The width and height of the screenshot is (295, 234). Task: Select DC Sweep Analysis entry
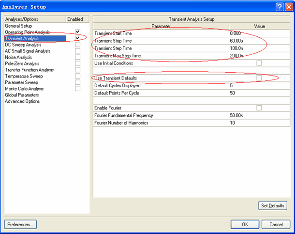point(23,45)
